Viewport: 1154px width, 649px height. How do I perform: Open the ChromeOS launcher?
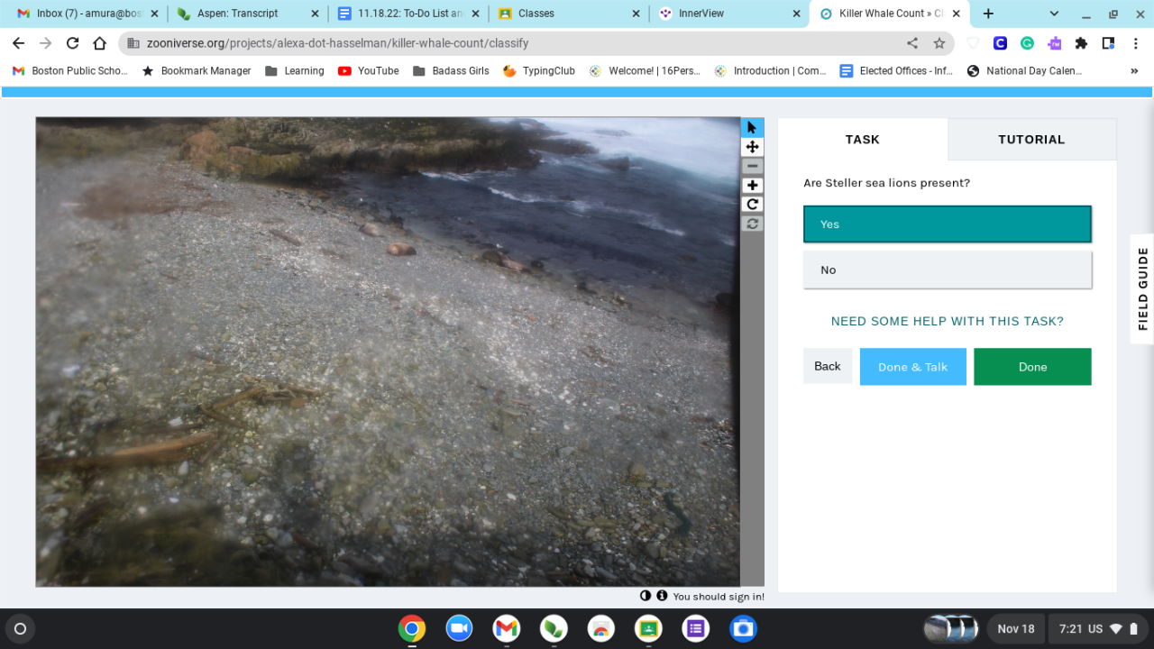[x=21, y=628]
